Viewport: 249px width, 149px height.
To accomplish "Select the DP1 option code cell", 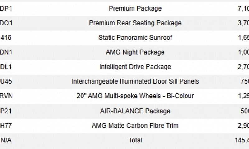I will [x=6, y=8].
